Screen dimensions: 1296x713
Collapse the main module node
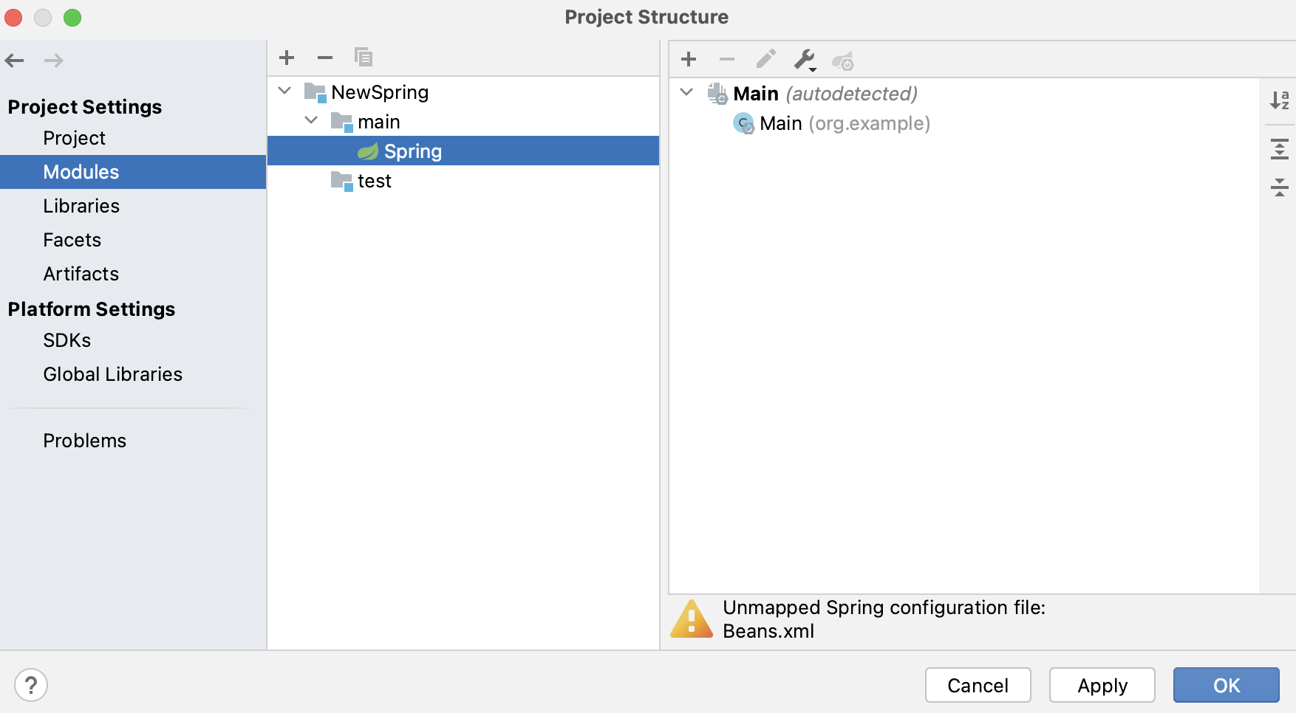tap(311, 120)
